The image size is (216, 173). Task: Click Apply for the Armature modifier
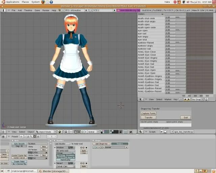click(84, 151)
